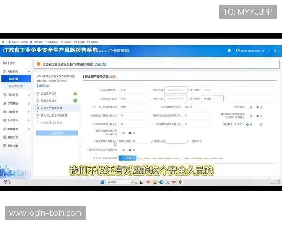Viewport: 282px width, 225px height.
Task: Click the 专职人员数 input field
Action: pyautogui.click(x=141, y=141)
